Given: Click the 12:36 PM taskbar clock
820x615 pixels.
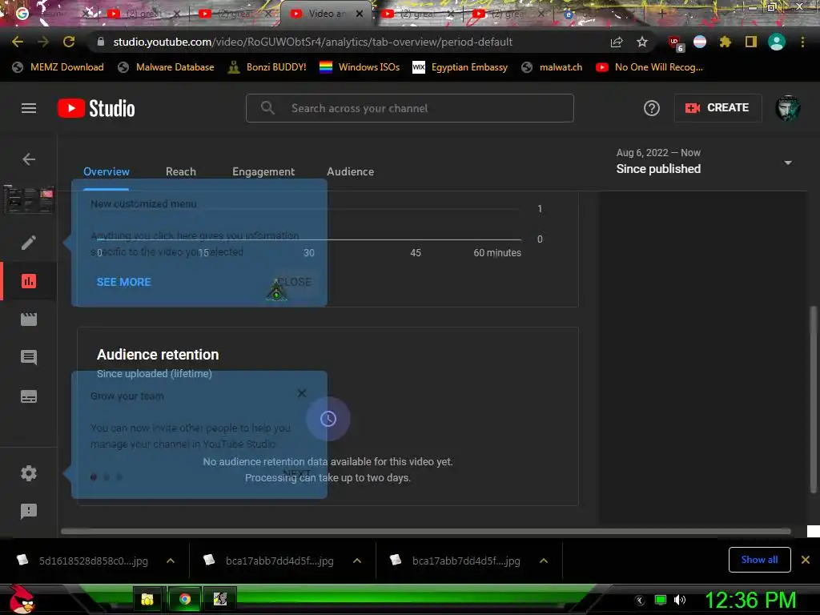Looking at the screenshot, I should click(750, 600).
